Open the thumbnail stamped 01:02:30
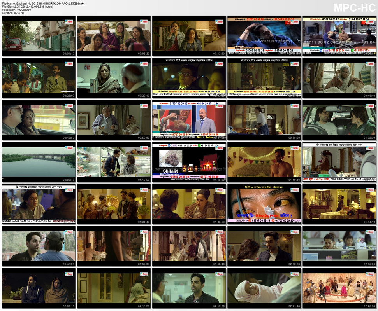The height and width of the screenshot is (311, 378). (x=339, y=120)
